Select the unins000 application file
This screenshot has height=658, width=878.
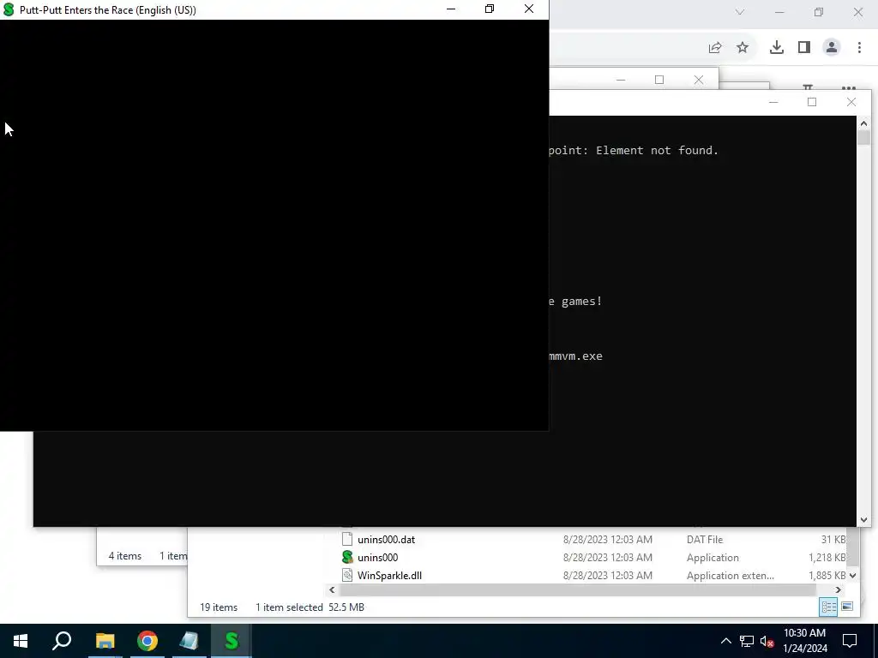point(378,557)
